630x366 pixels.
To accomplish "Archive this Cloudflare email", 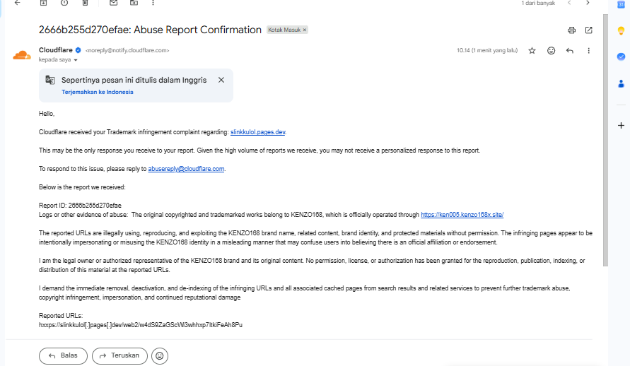I will click(43, 3).
